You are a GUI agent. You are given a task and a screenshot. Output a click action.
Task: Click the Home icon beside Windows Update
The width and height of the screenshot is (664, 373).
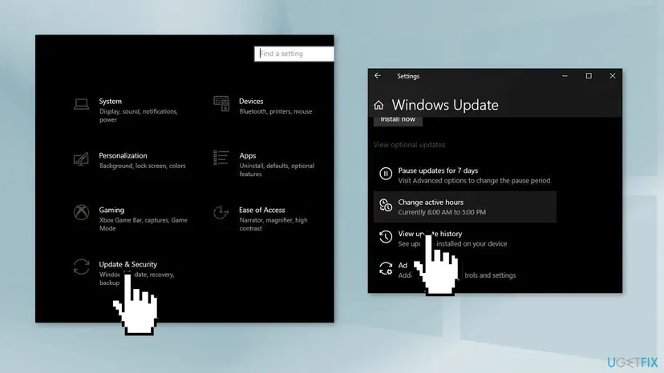pos(379,105)
